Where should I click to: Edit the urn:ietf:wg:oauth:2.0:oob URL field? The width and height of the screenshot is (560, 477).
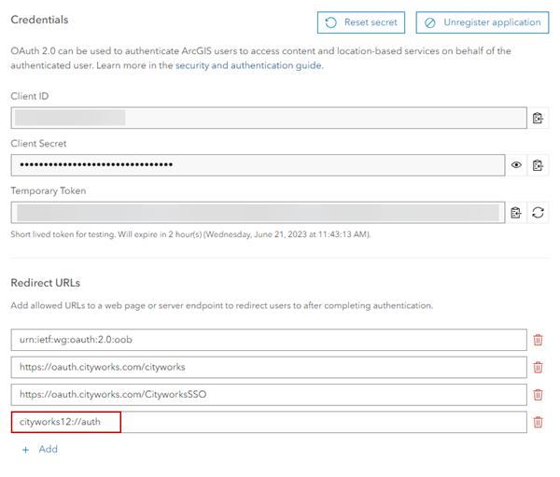coord(268,340)
